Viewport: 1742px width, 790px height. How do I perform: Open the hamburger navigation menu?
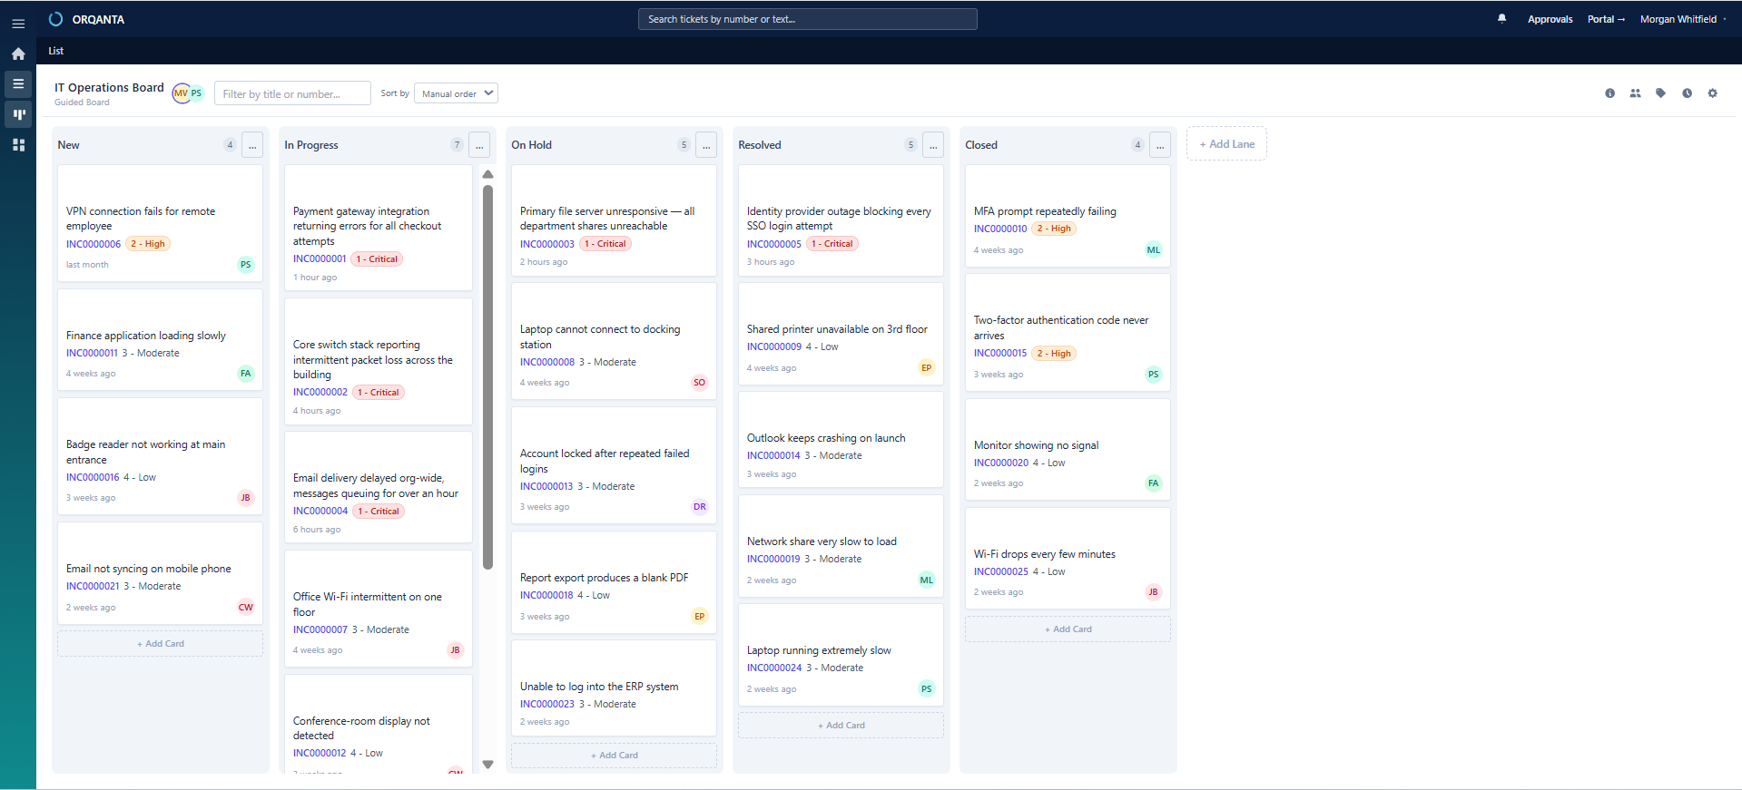(18, 24)
